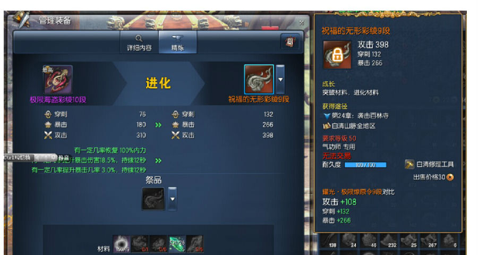Close the 管理装备 window
478x255 pixels.
click(x=302, y=22)
